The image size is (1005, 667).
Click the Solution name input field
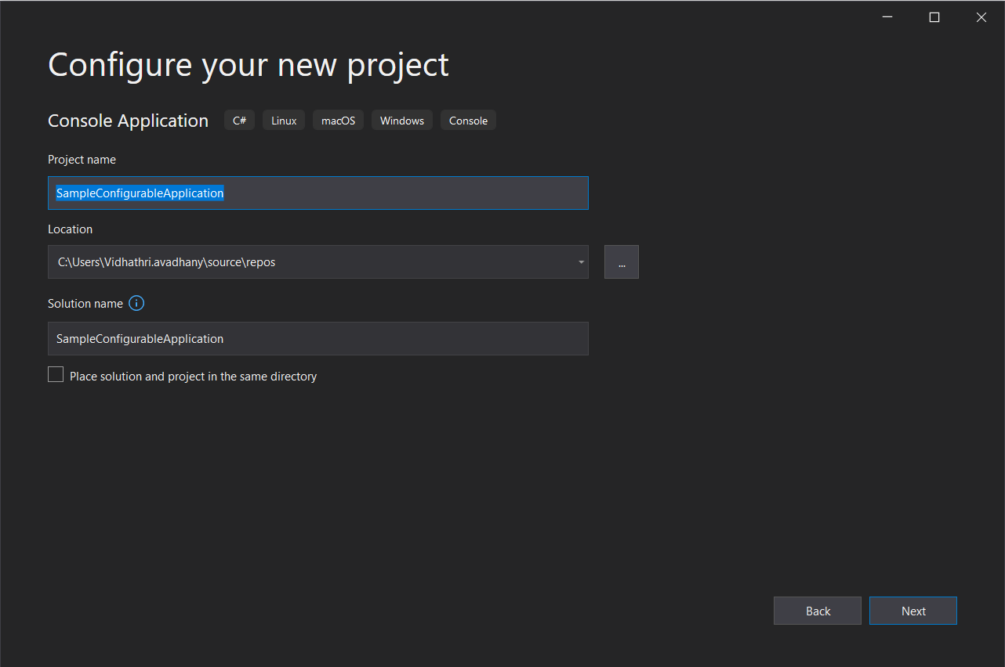point(317,339)
